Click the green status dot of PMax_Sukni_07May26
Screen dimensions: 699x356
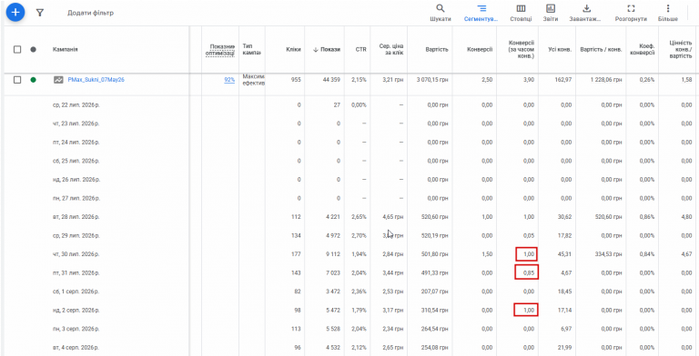[x=33, y=80]
